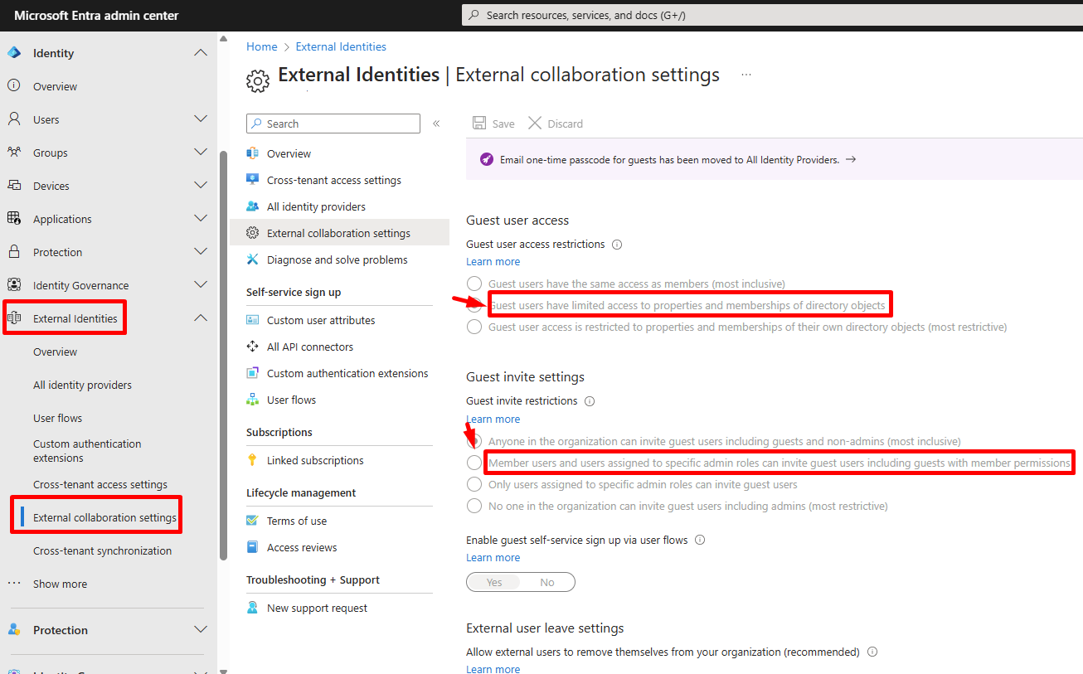
Task: Click the Discard X icon
Action: click(535, 123)
